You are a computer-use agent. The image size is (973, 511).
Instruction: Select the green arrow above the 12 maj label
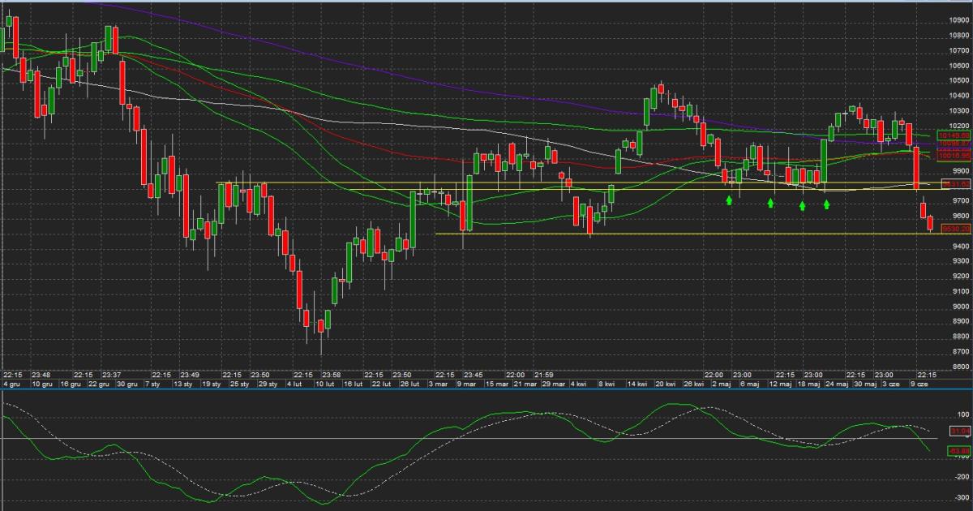point(771,203)
